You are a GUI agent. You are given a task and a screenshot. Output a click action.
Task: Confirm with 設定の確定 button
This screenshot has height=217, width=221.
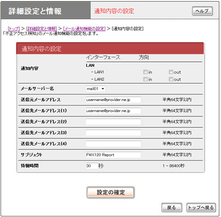[111, 192]
